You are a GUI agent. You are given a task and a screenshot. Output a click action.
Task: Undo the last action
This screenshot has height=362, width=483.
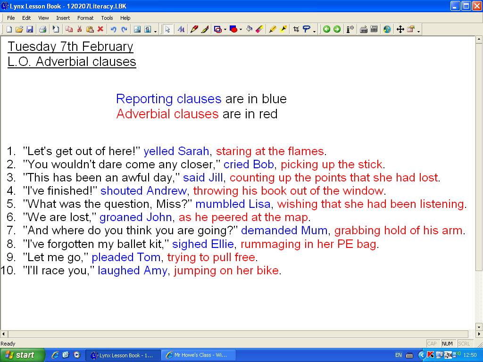point(114,29)
